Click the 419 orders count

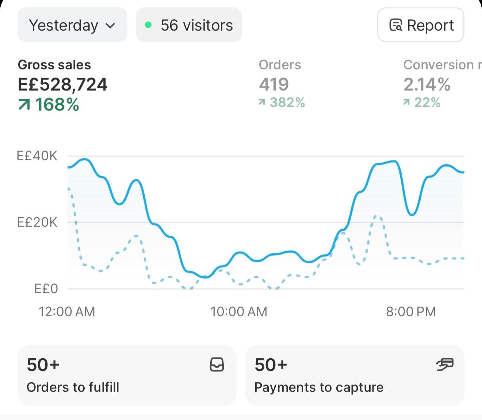pyautogui.click(x=274, y=84)
